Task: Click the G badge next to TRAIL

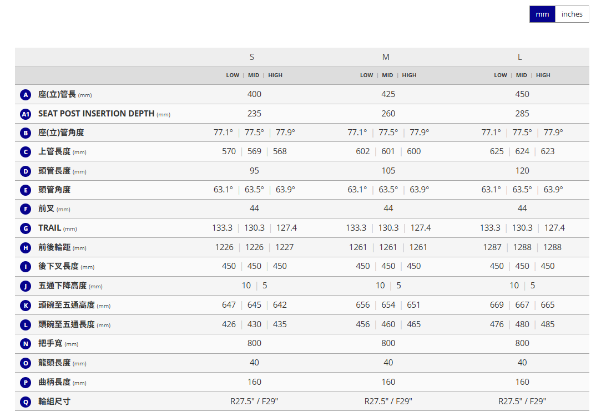Action: pyautogui.click(x=25, y=228)
